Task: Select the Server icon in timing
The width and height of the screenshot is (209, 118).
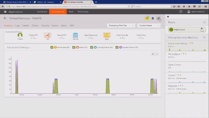Action: 75,35
